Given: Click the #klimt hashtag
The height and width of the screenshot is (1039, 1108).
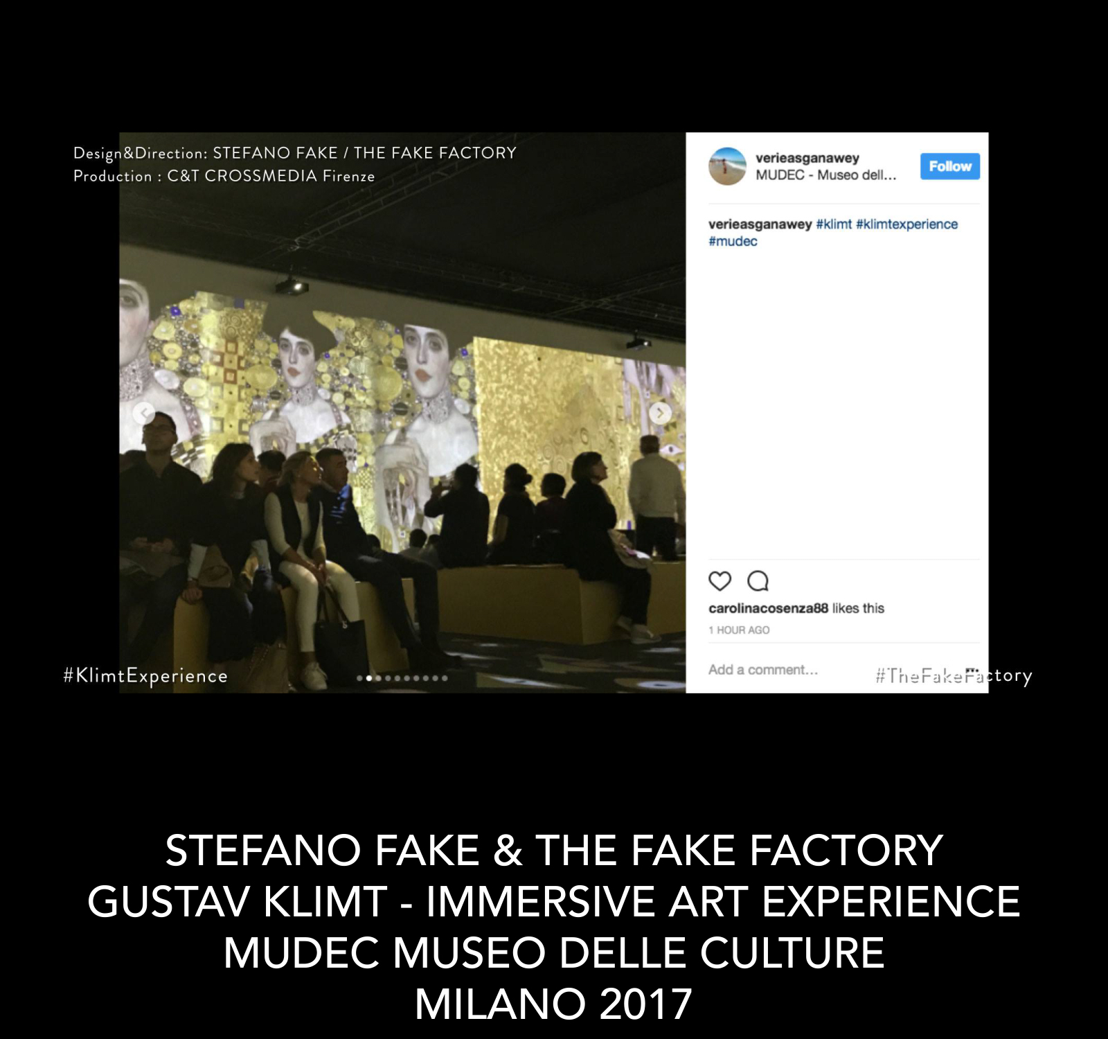Looking at the screenshot, I should [834, 224].
